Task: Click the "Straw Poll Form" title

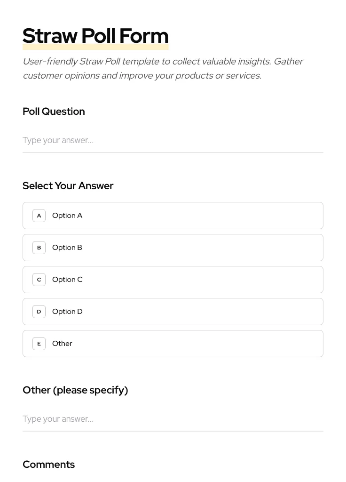Action: pyautogui.click(x=95, y=35)
